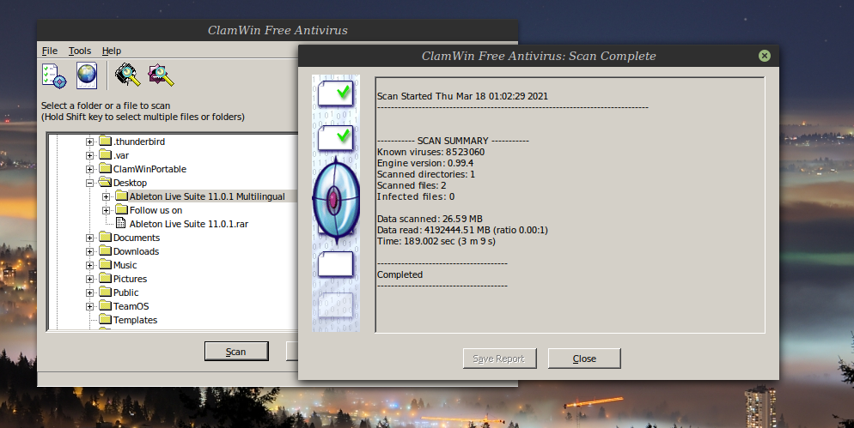Open the Tools menu
Image resolution: width=854 pixels, height=428 pixels.
pyautogui.click(x=80, y=51)
